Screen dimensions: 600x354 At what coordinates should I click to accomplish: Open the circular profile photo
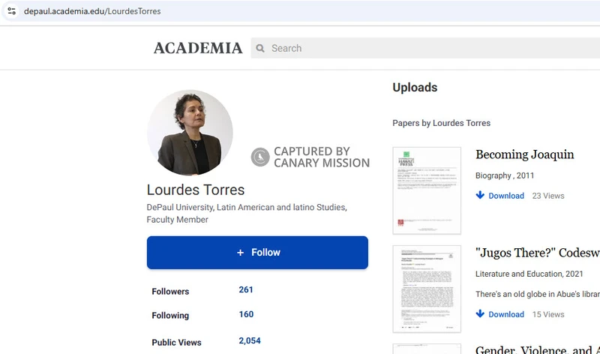coord(190,133)
